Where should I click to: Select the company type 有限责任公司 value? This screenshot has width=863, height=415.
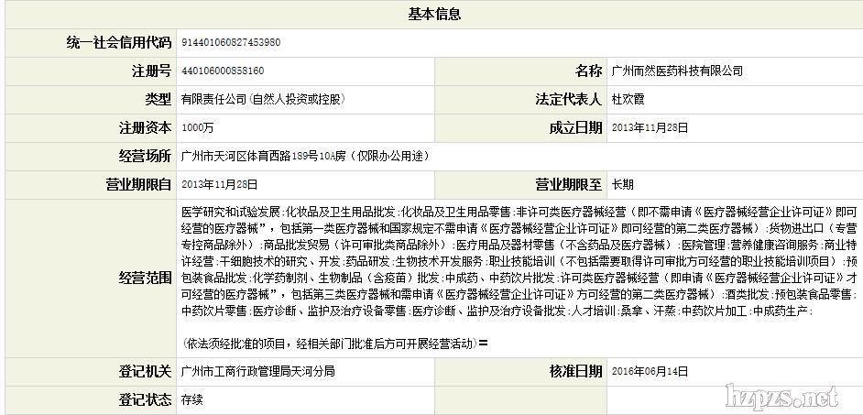262,99
